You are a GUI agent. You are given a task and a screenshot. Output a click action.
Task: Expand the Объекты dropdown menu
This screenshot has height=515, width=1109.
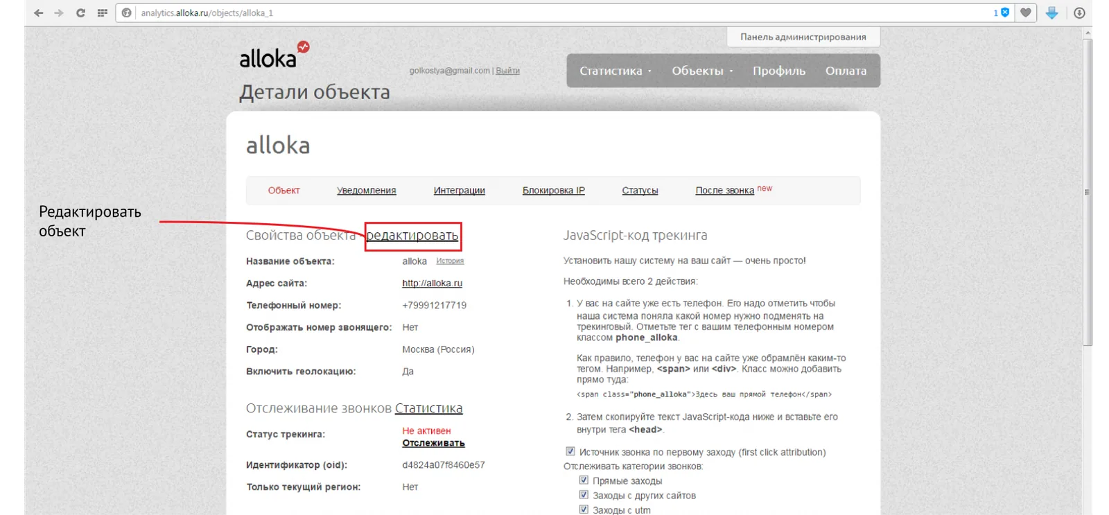click(701, 71)
